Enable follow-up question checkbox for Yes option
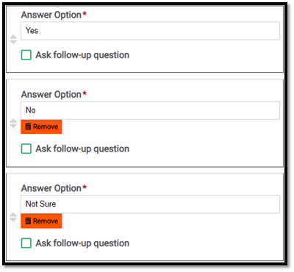294x272 pixels. [26, 55]
